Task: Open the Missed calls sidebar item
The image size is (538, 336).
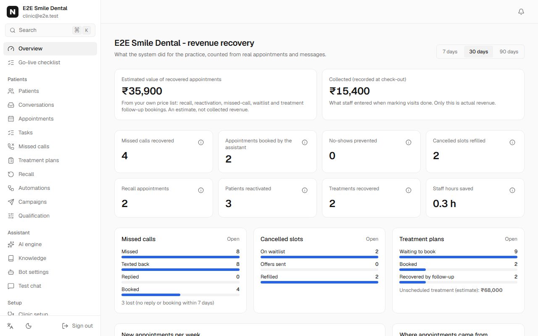Action: click(x=50, y=147)
